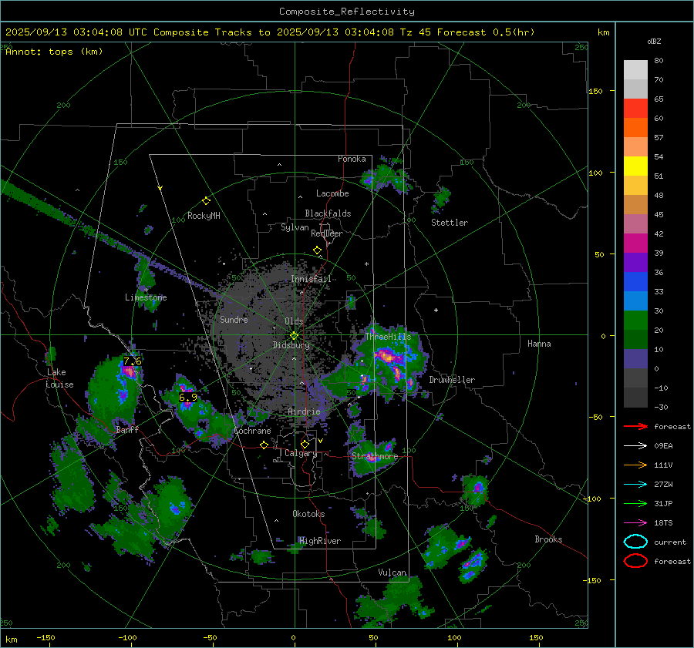Select the cyan 27ZW track arrow
Viewport: 694px width, 648px height.
[x=635, y=485]
